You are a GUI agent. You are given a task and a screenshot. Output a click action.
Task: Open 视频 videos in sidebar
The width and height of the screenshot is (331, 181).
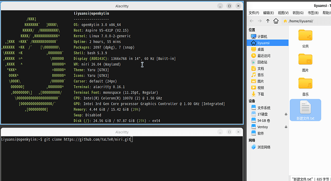click(x=268, y=88)
